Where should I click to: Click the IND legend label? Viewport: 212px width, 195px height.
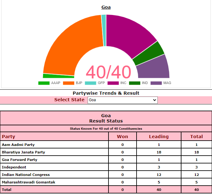[x=145, y=83]
